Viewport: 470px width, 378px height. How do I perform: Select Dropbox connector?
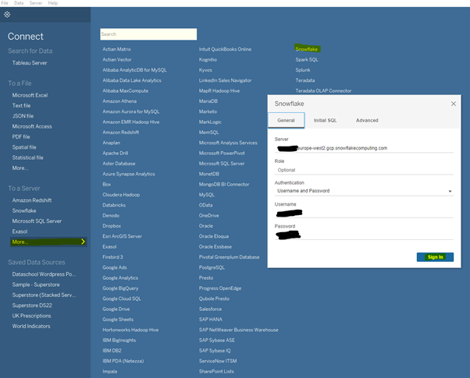click(x=112, y=226)
